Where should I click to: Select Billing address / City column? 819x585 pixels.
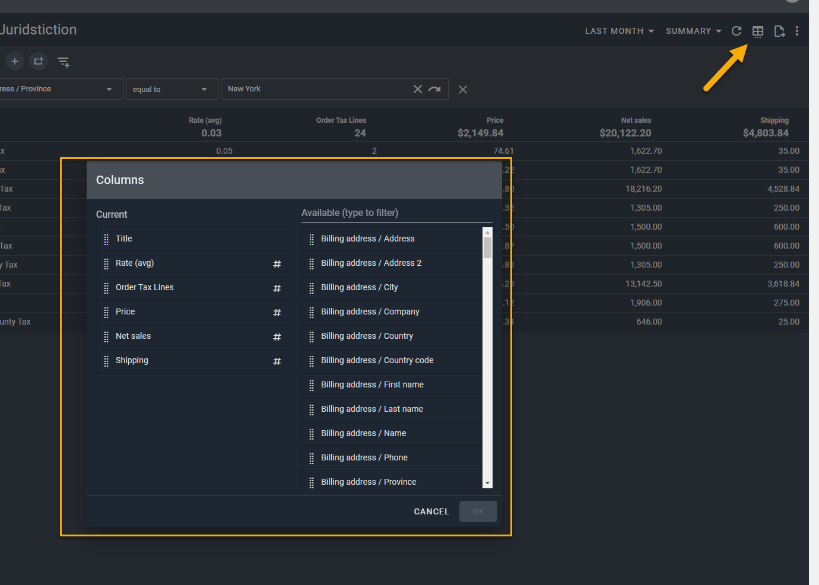[359, 287]
